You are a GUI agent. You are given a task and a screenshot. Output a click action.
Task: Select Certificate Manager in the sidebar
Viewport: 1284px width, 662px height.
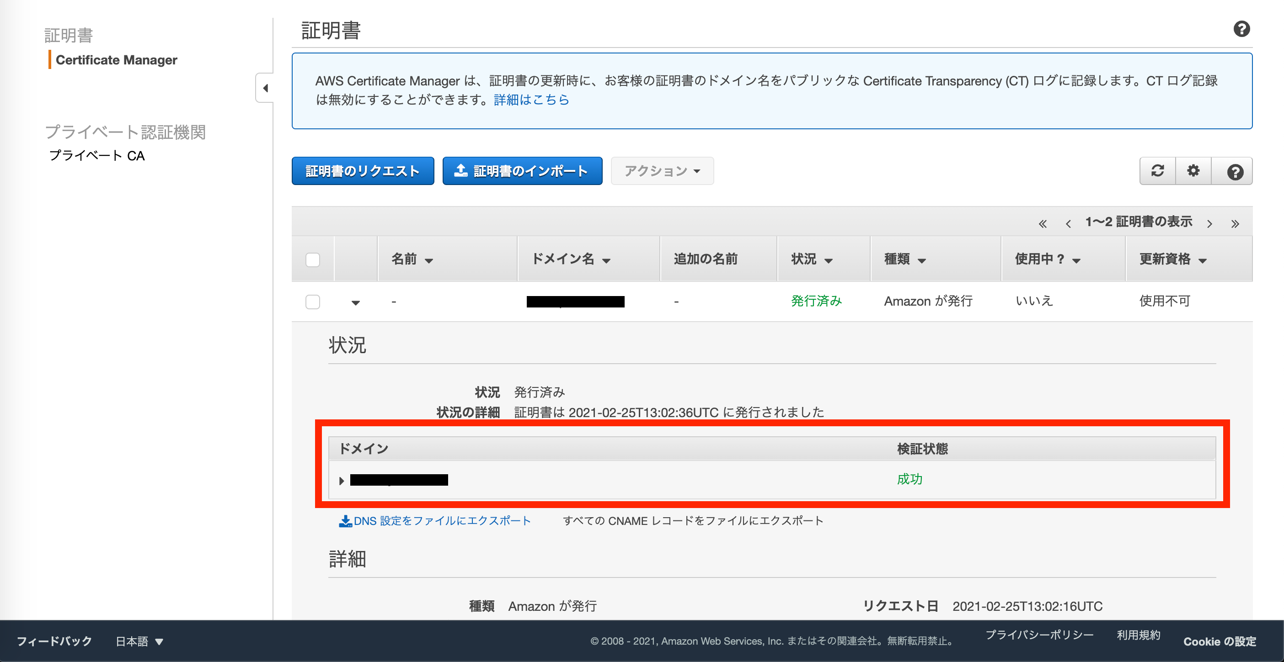pyautogui.click(x=117, y=60)
